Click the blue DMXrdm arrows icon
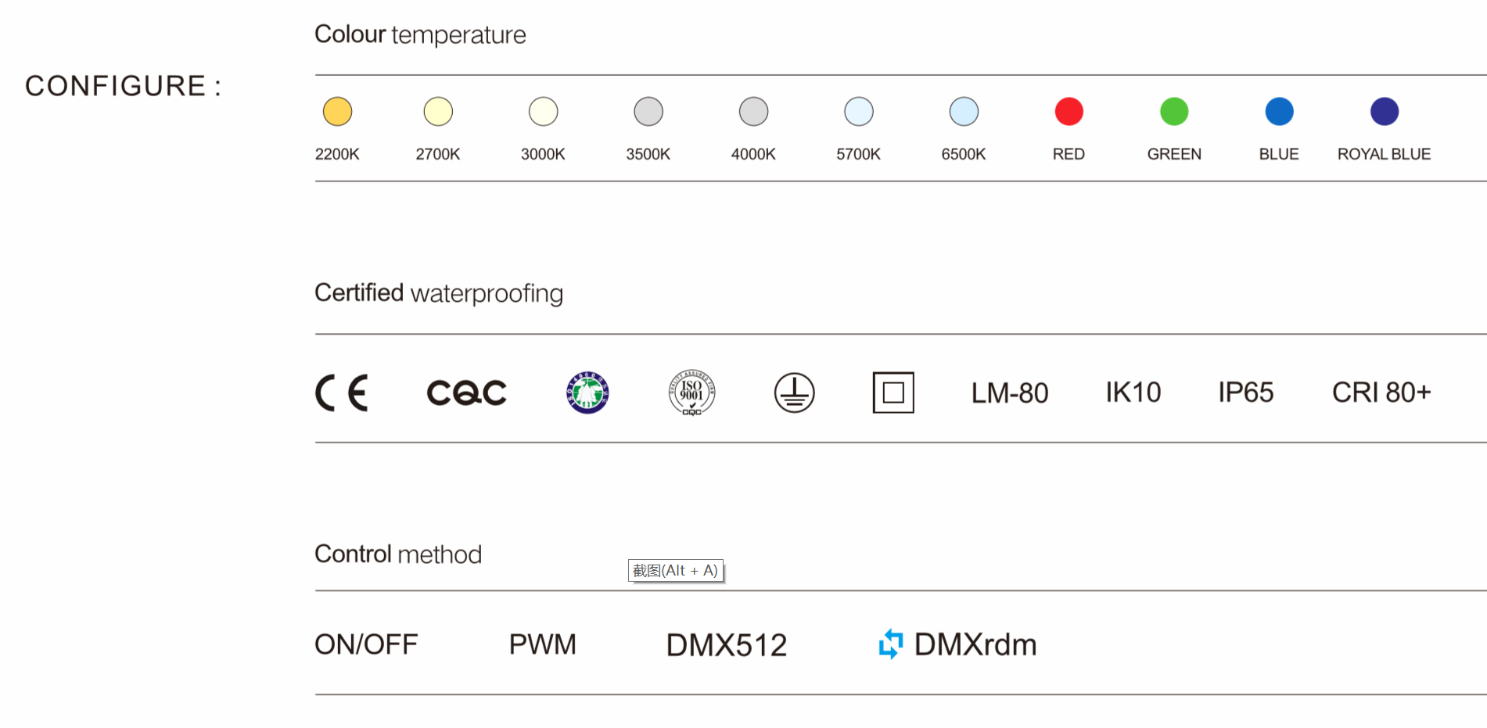Screen dimensions: 1487x728 [x=890, y=644]
